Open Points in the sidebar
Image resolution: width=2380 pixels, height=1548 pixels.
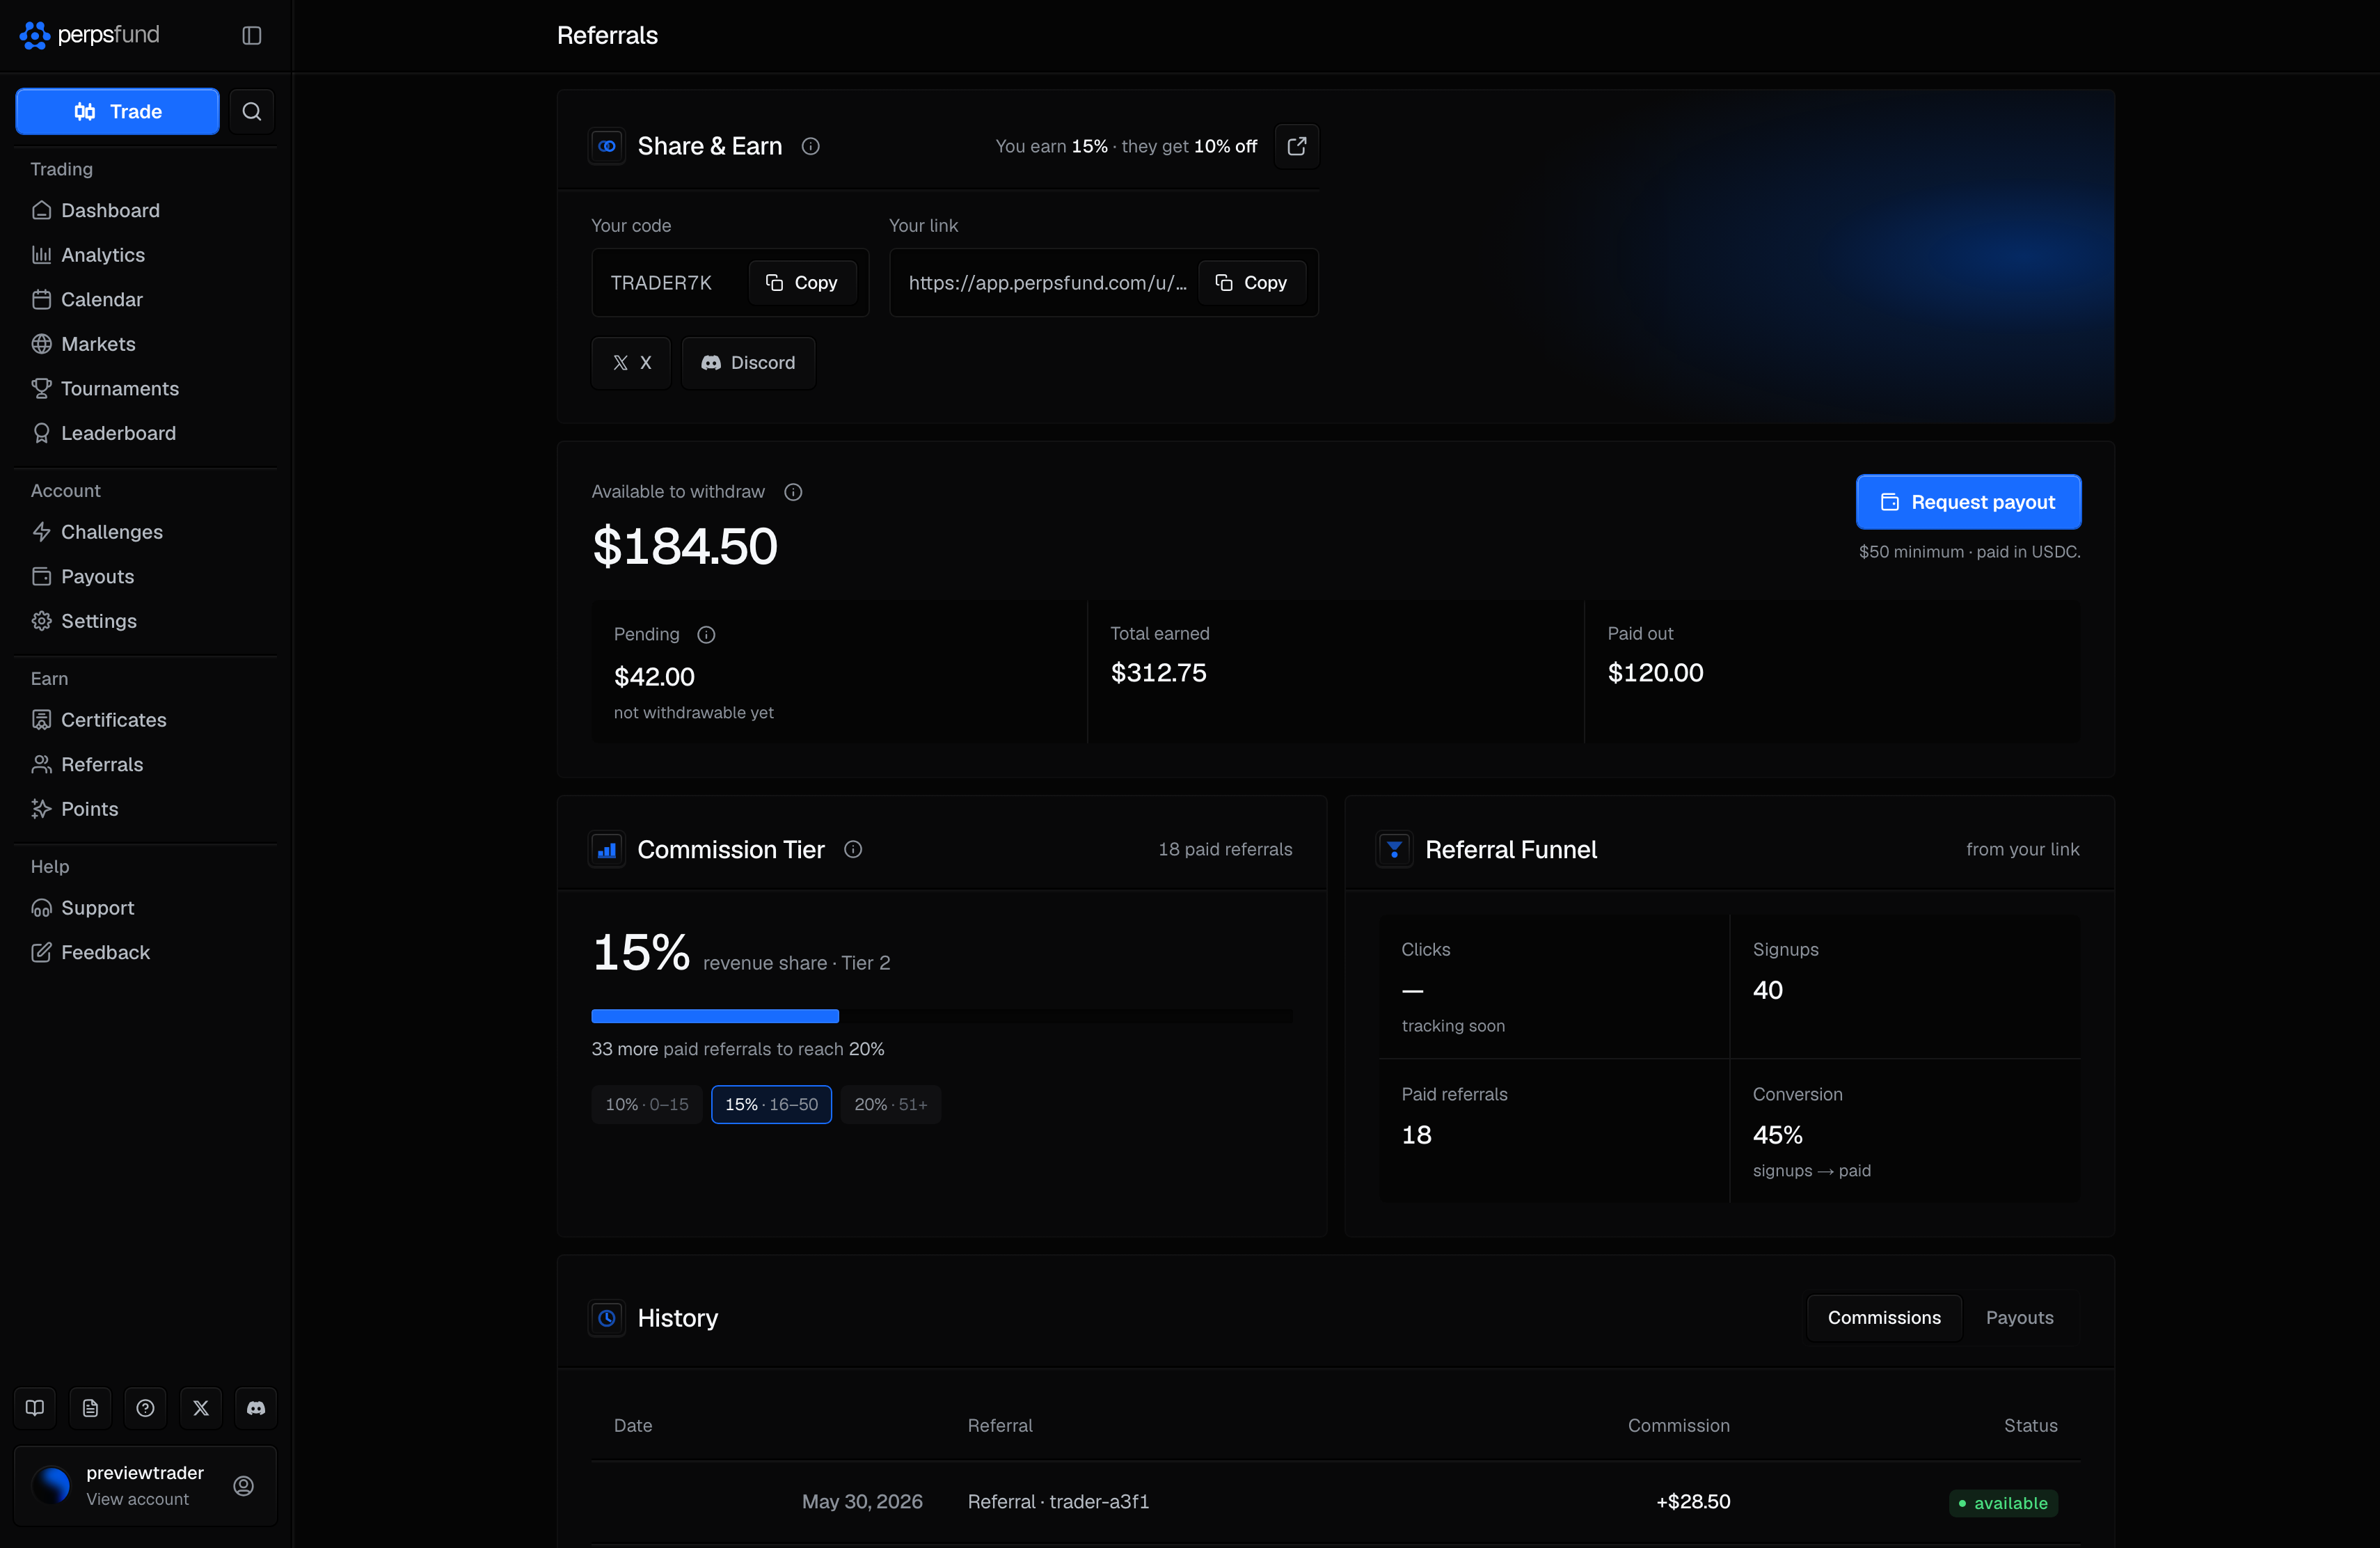click(145, 809)
